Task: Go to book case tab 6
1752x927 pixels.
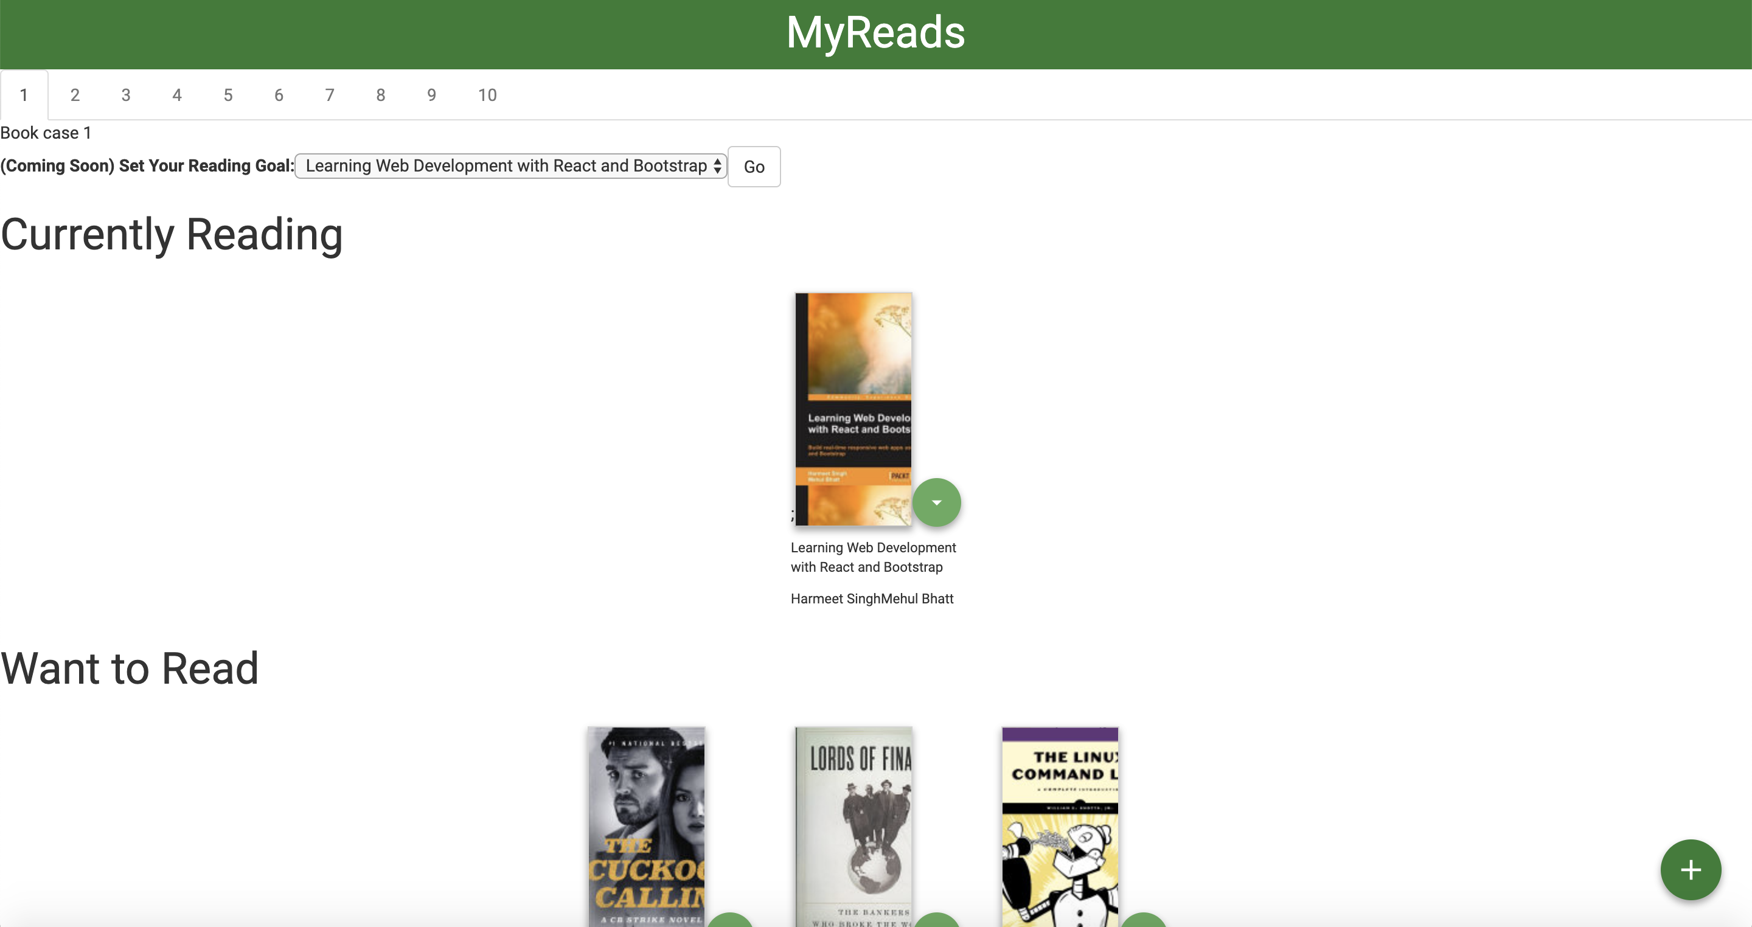Action: point(279,95)
